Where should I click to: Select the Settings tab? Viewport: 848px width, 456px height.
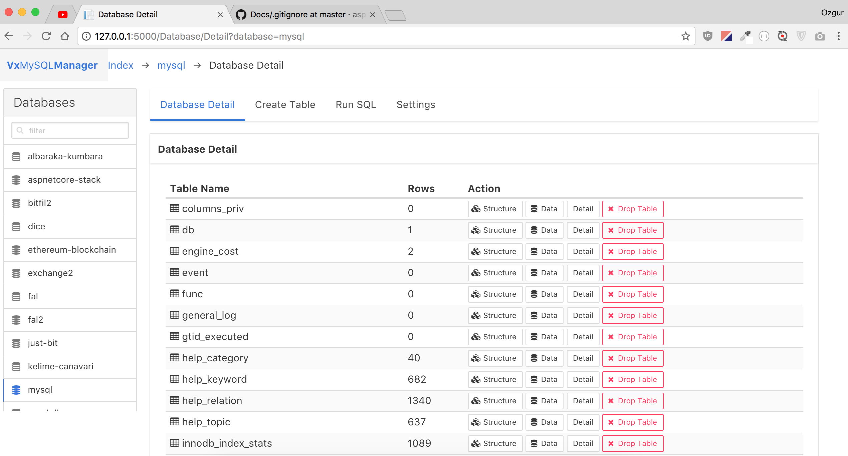click(x=416, y=105)
